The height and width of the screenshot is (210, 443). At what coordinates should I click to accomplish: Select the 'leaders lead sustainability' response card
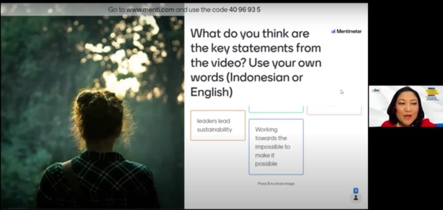pyautogui.click(x=218, y=125)
